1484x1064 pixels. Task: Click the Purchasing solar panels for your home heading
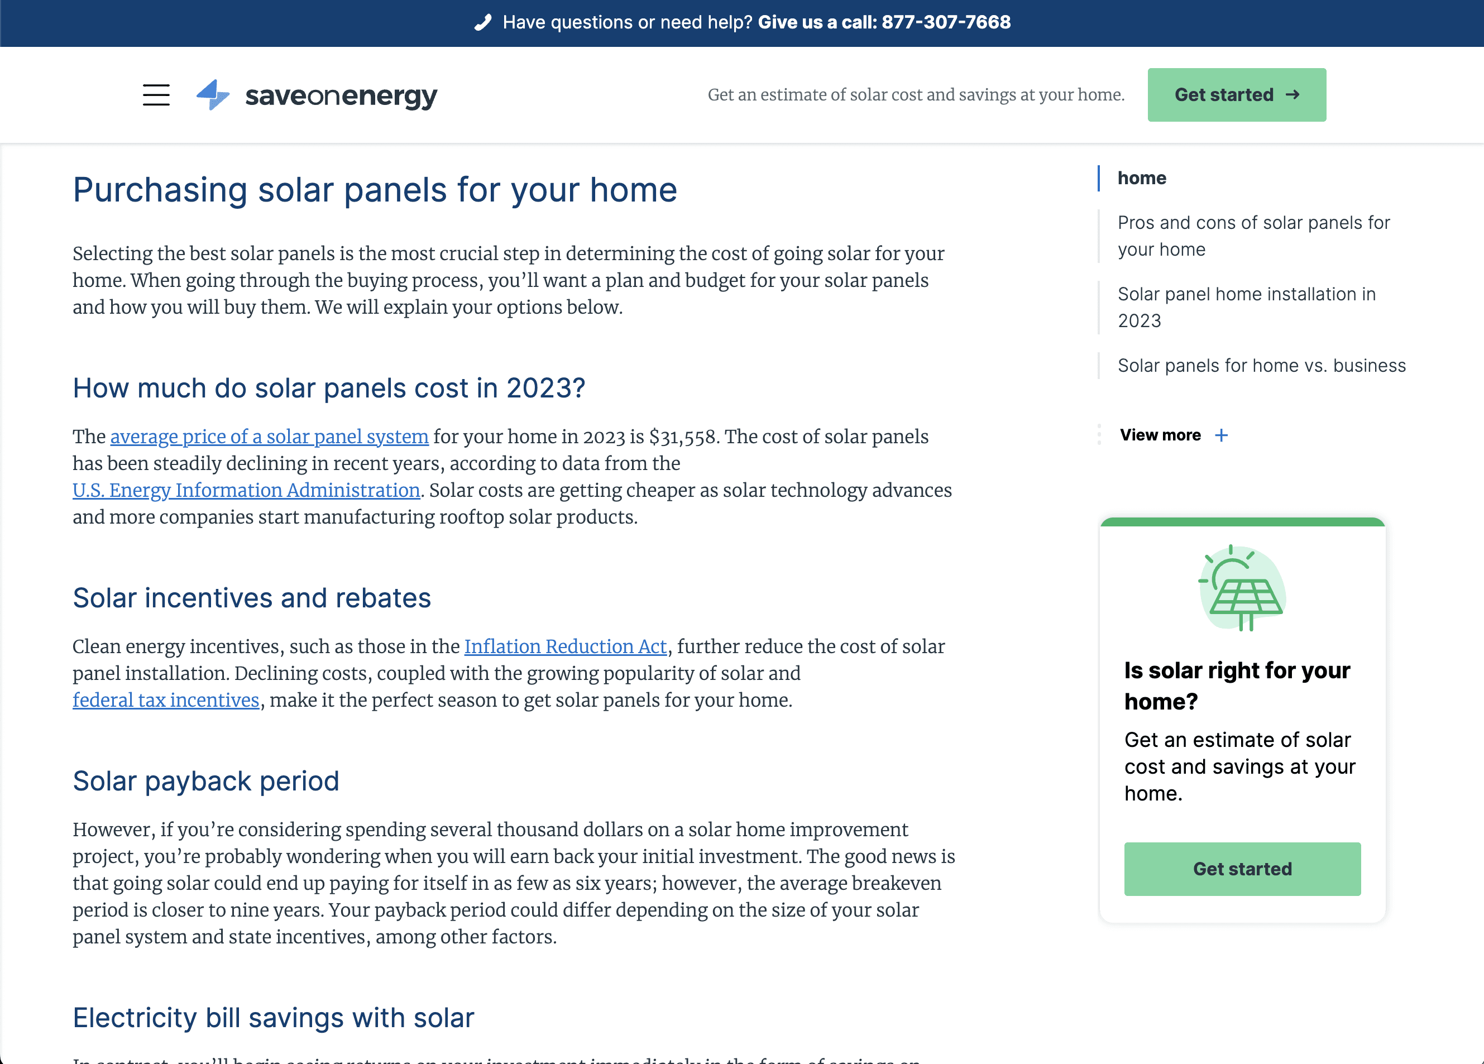375,190
